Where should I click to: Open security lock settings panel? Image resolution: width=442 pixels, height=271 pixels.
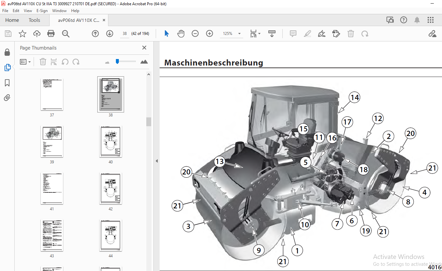point(7,52)
